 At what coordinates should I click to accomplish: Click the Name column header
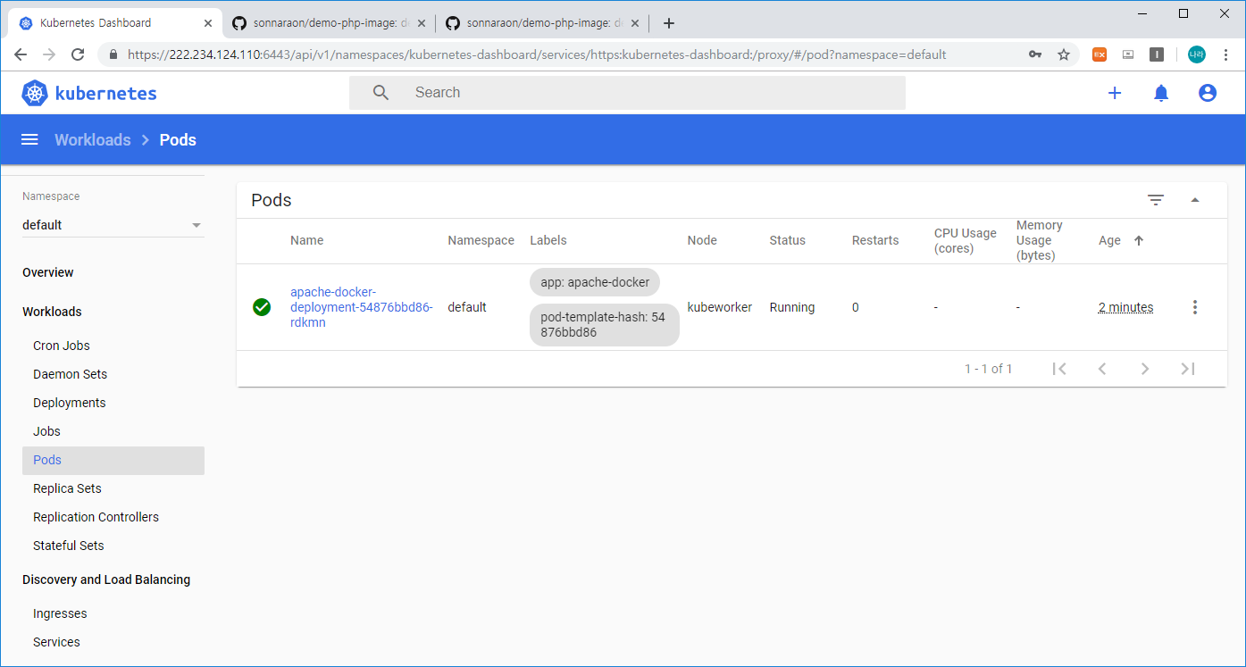coord(307,240)
